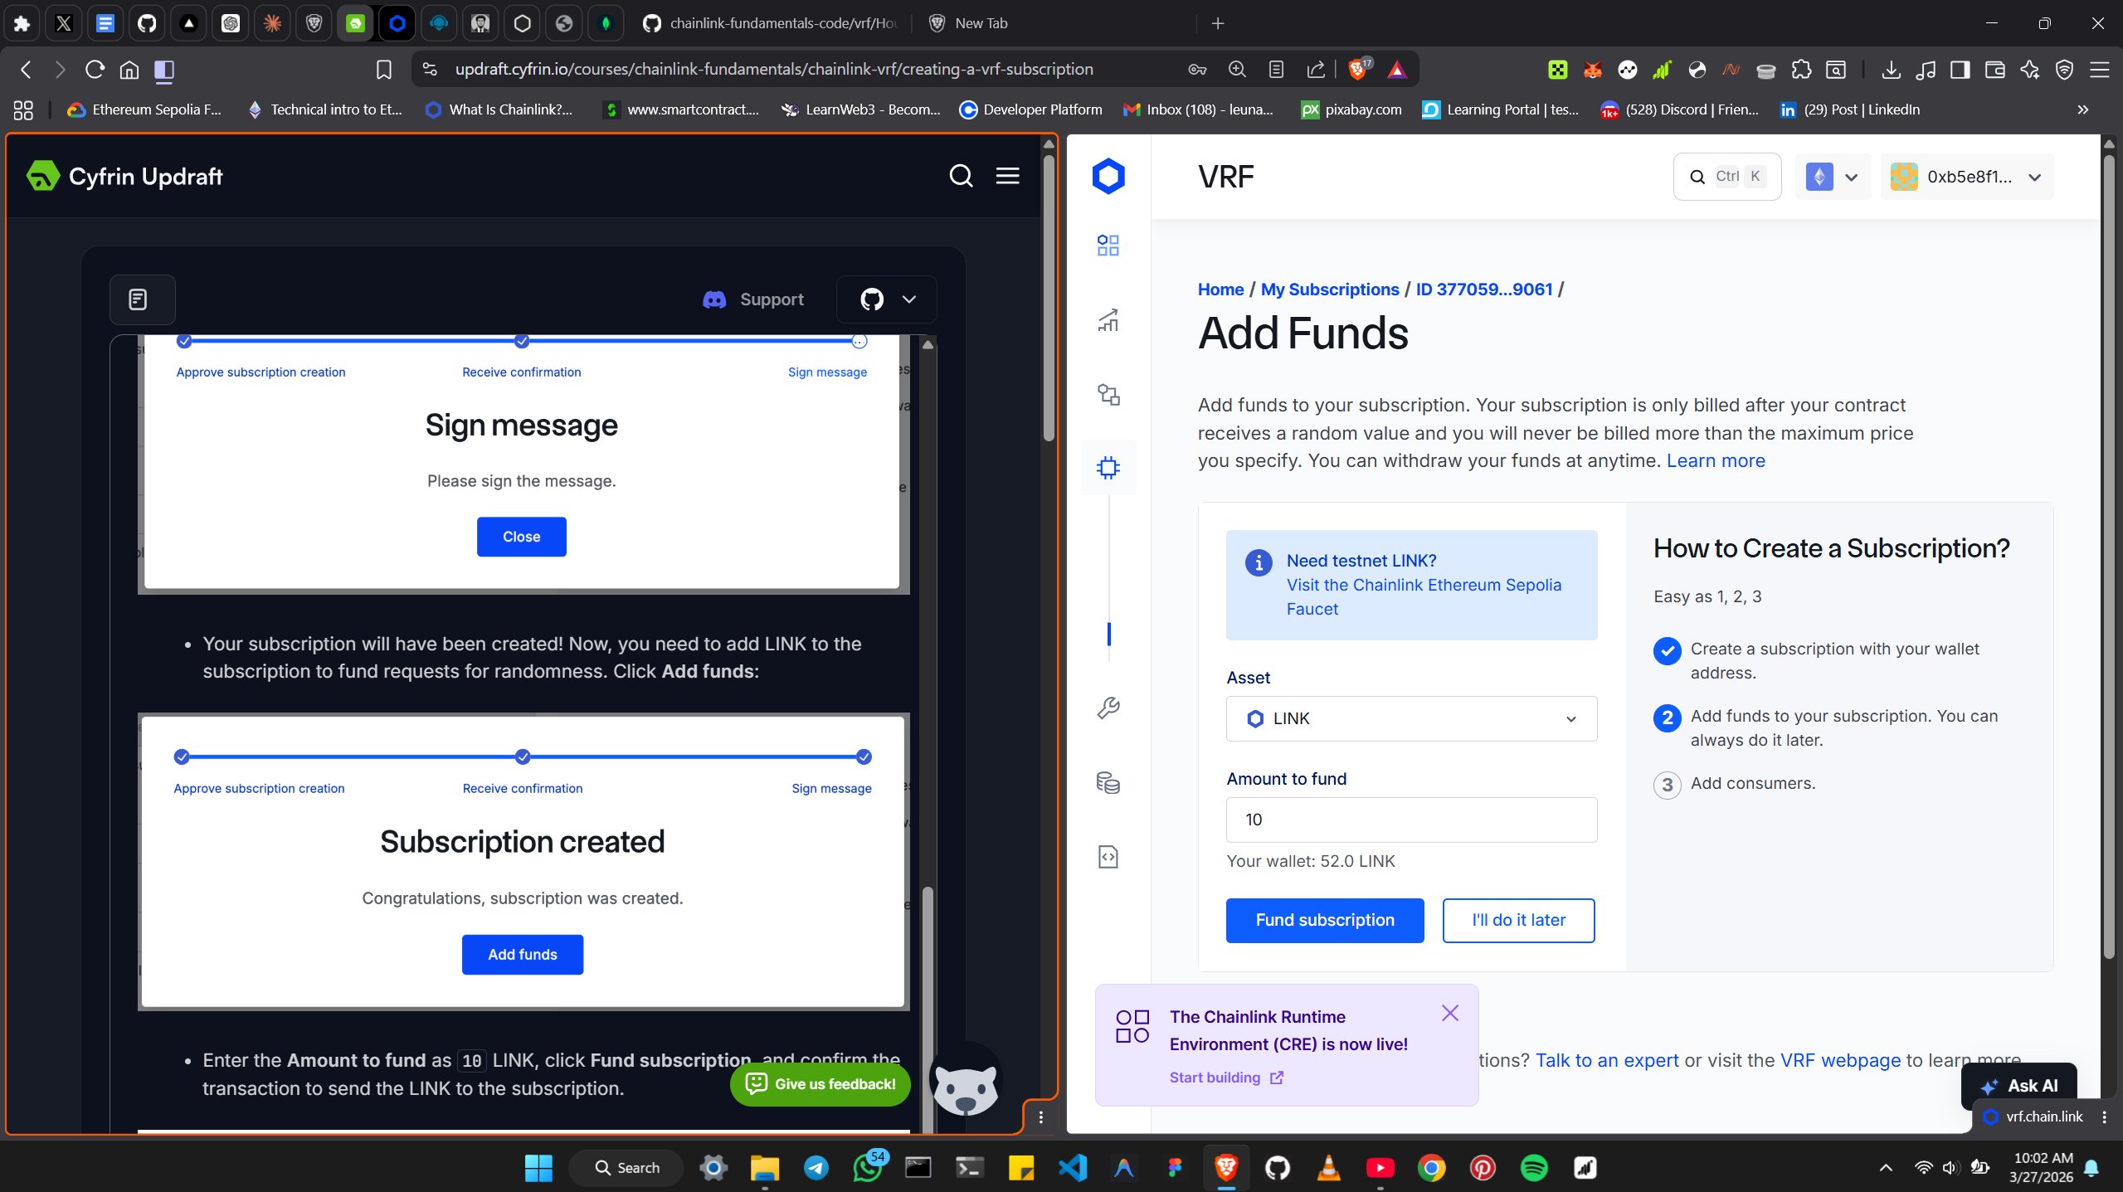The width and height of the screenshot is (2123, 1192).
Task: Select the VRF chip icon in sidebar
Action: 1108,468
